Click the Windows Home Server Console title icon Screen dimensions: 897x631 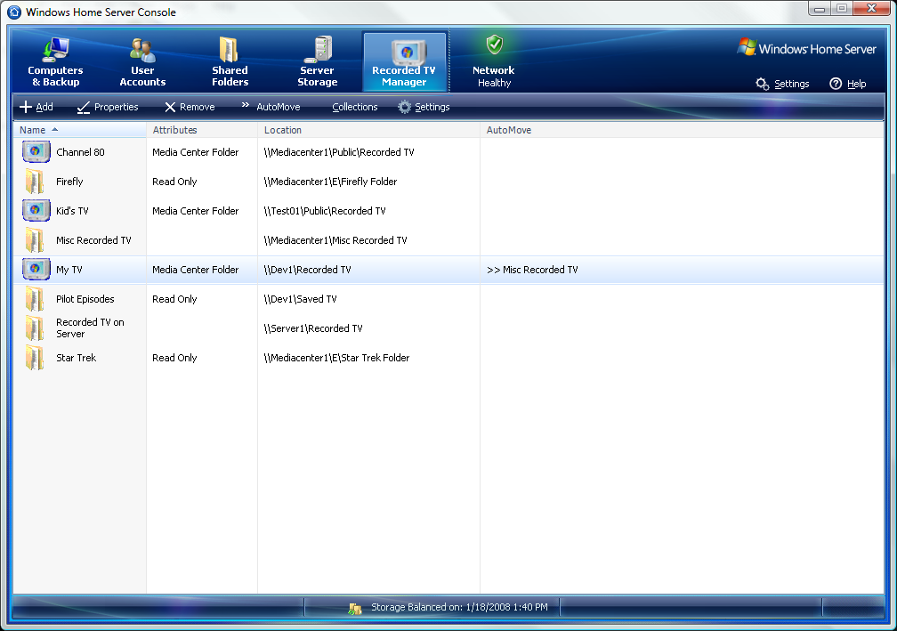point(14,12)
